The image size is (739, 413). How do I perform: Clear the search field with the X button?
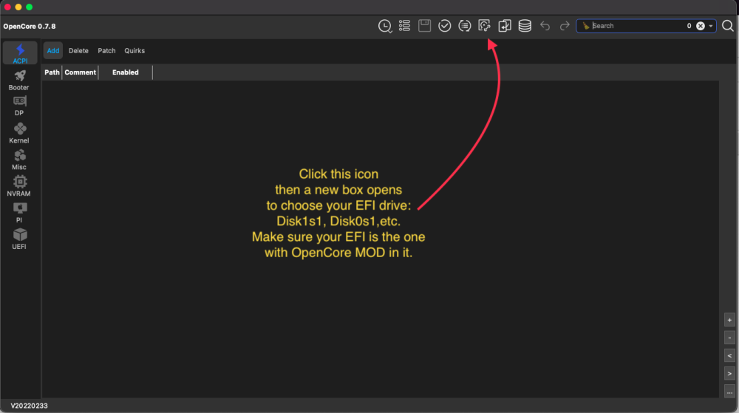[701, 26]
